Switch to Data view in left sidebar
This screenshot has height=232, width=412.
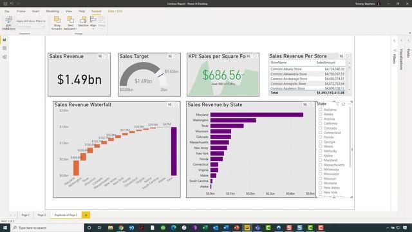5,48
